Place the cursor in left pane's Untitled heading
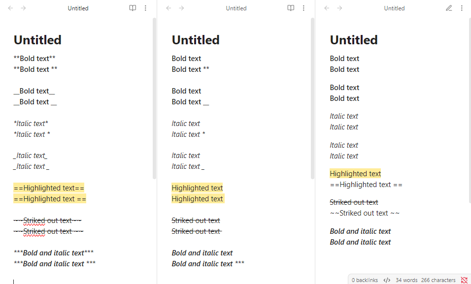This screenshot has height=284, width=471. point(37,40)
